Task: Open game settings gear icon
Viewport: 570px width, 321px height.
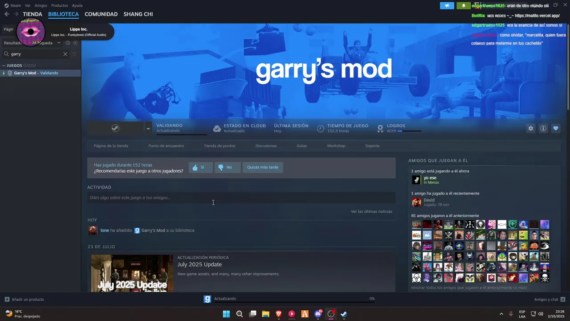Action: 530,128
